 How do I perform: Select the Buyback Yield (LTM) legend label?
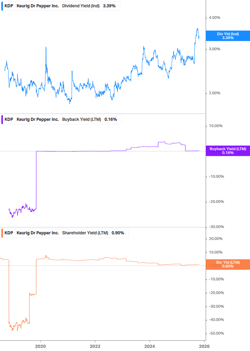[x=82, y=119]
